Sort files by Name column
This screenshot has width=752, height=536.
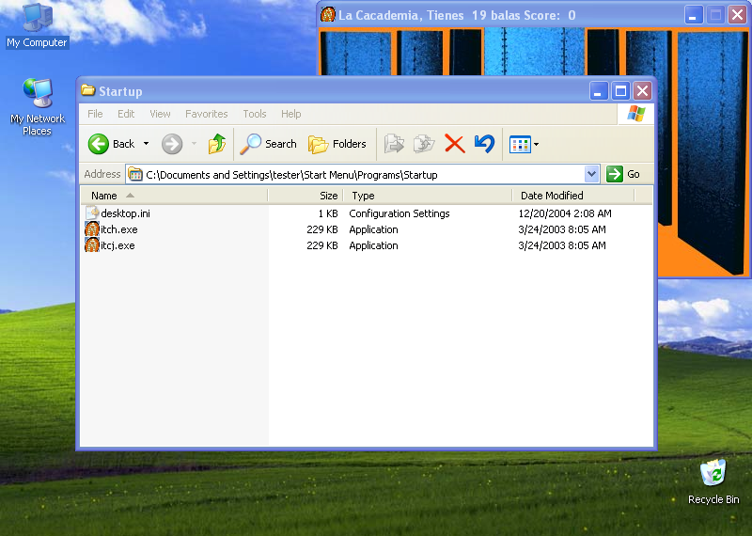click(174, 196)
